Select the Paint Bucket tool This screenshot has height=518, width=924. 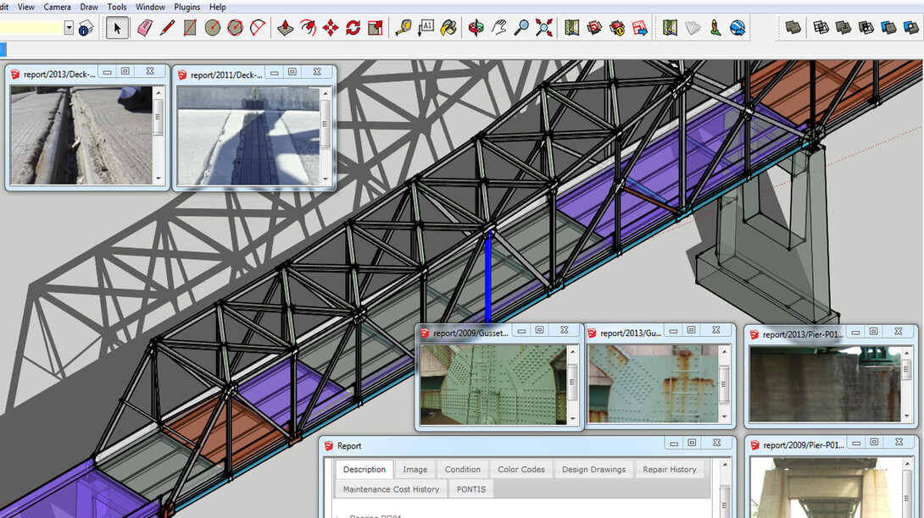[x=448, y=28]
